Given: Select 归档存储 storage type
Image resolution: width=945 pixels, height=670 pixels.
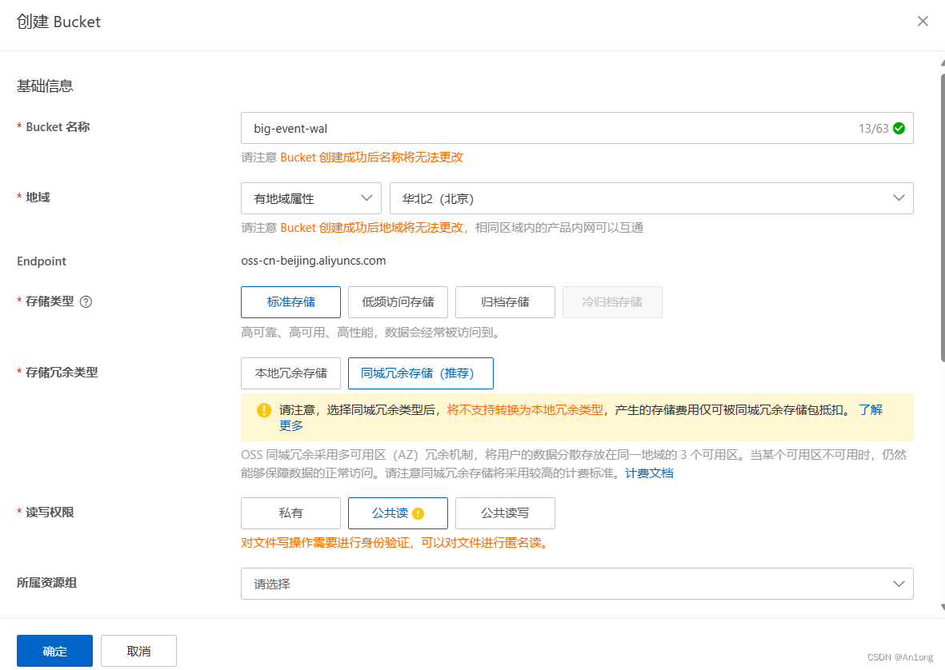Looking at the screenshot, I should coord(505,302).
